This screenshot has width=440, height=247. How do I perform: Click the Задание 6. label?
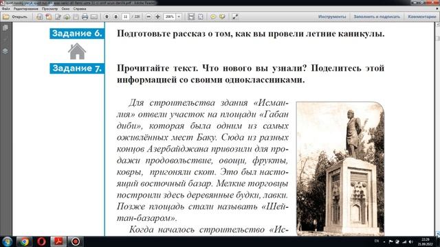click(x=77, y=34)
